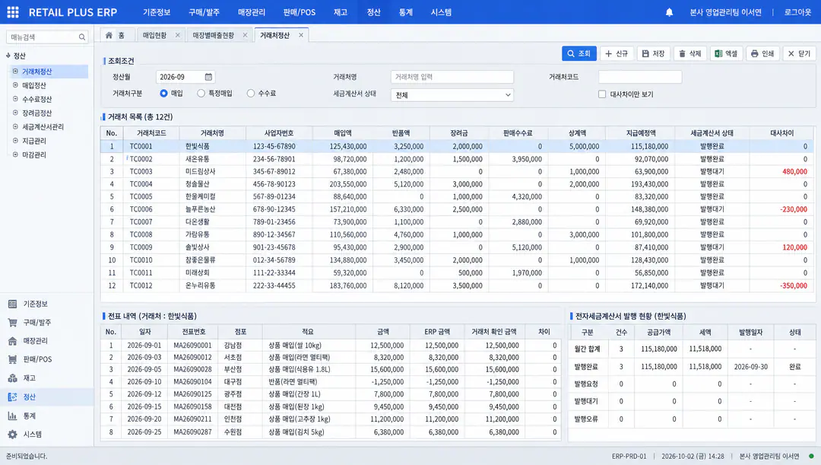Open the 세금계산서 상태 dropdown
The image size is (821, 465).
tap(452, 95)
